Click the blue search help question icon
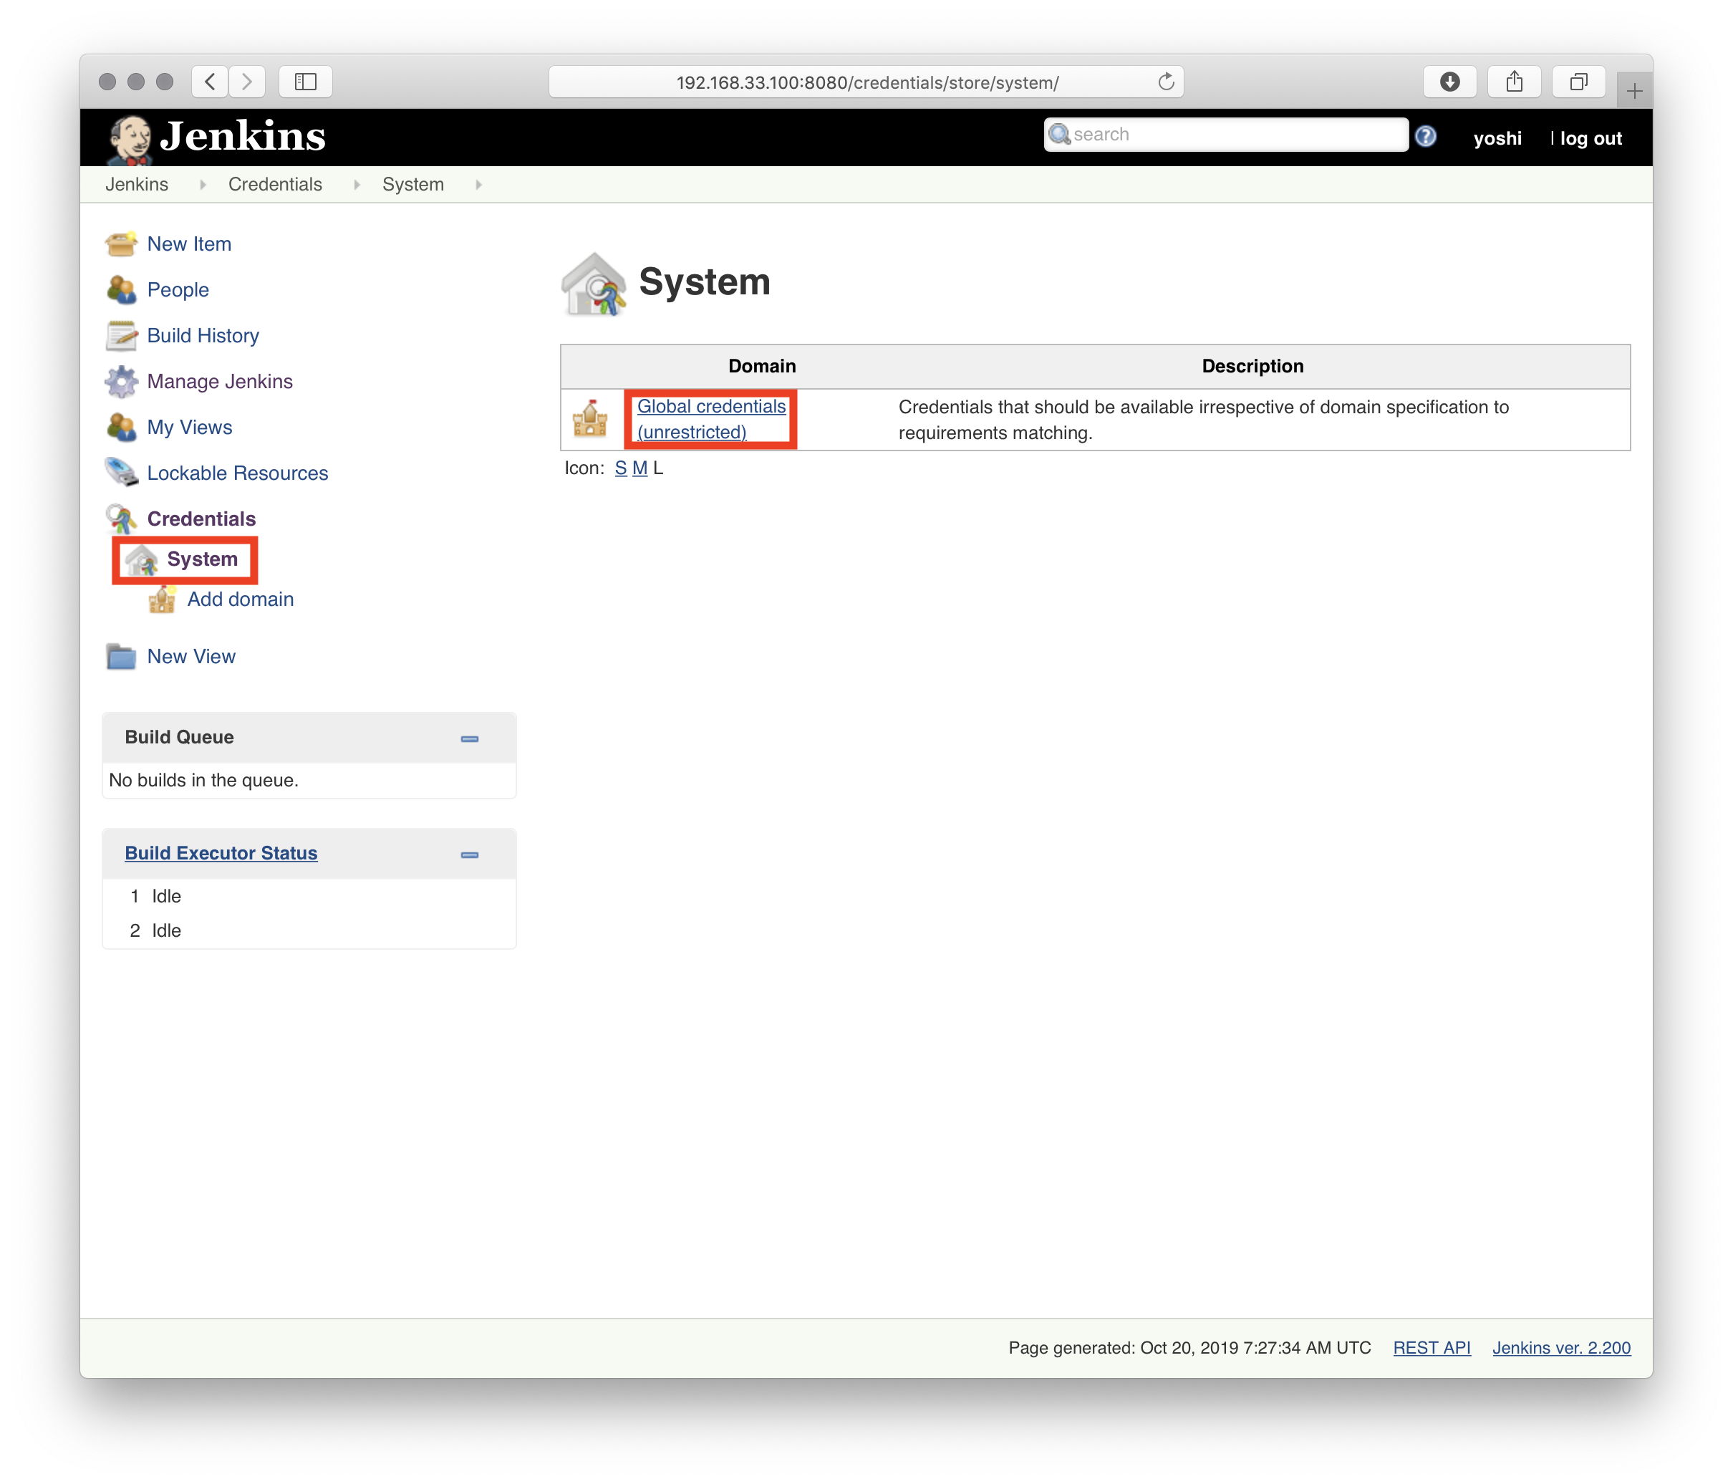This screenshot has height=1484, width=1733. tap(1426, 136)
